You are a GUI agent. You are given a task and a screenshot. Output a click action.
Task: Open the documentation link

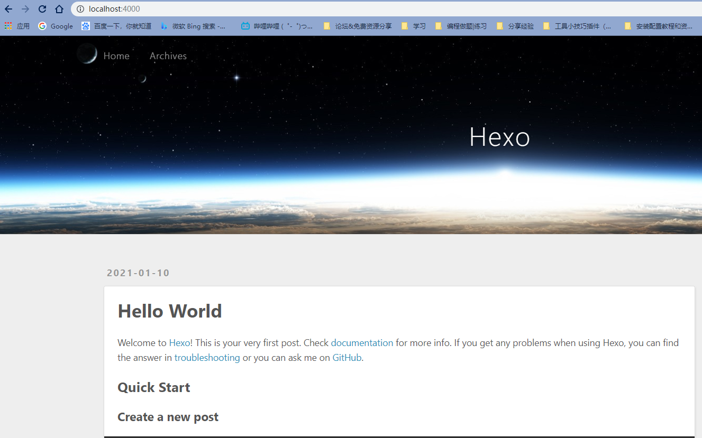click(x=362, y=343)
